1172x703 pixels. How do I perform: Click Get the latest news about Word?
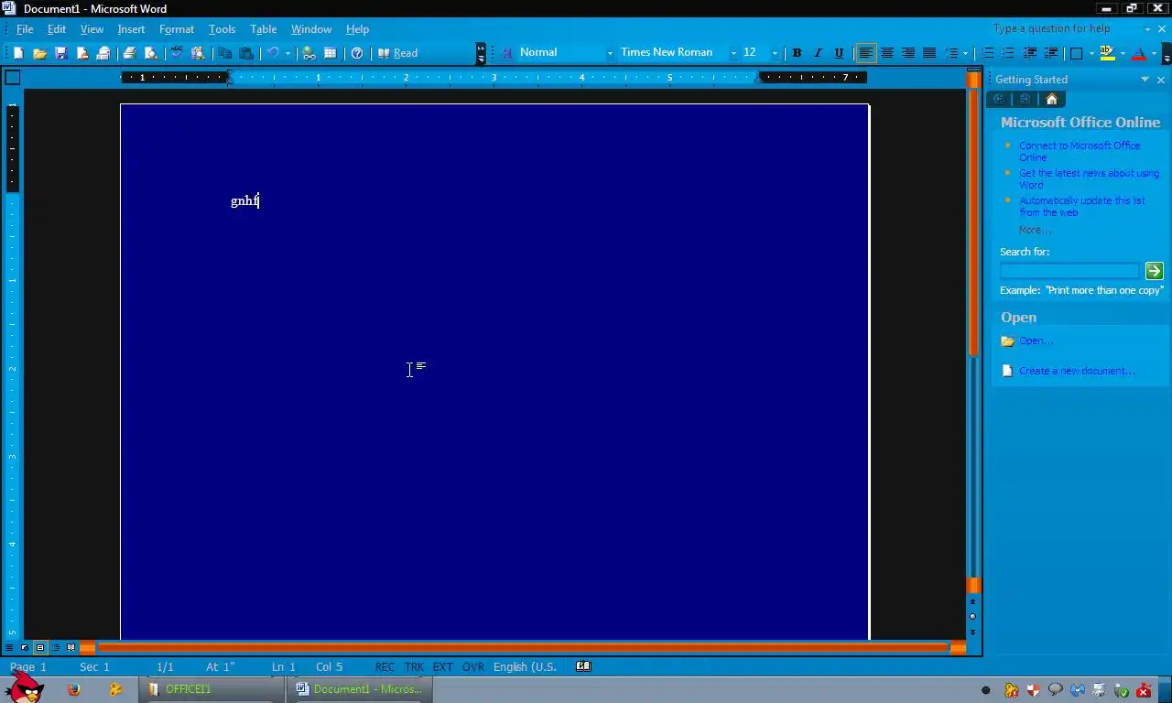(1089, 178)
